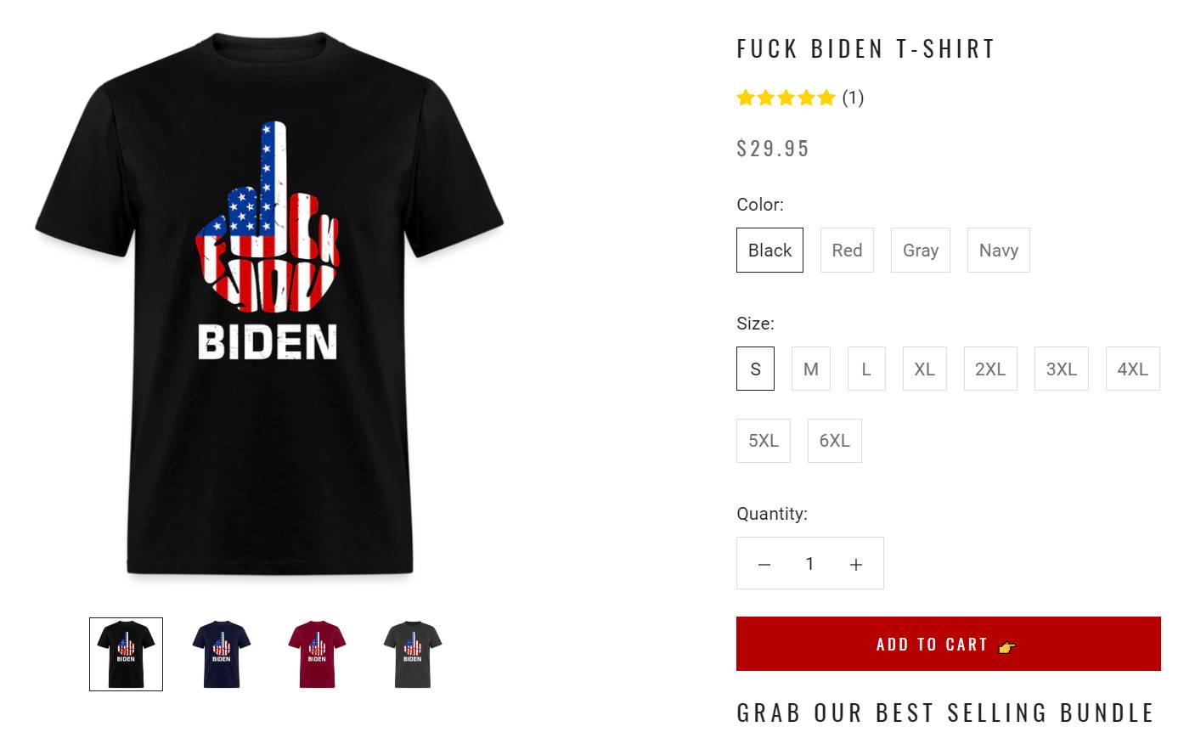Screen dimensions: 1195x738
Task: Select size M
Action: tap(811, 369)
